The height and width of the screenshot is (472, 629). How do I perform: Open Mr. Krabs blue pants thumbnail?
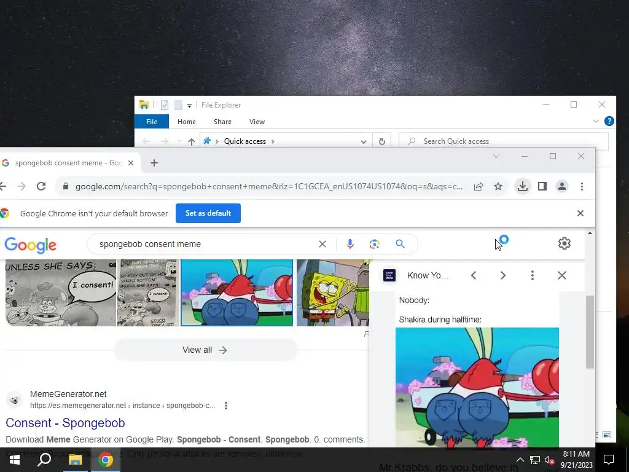coord(236,293)
